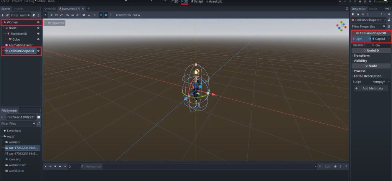This screenshot has width=392, height=181.
Task: Activate the Move mode tool
Action: [x=52, y=15]
